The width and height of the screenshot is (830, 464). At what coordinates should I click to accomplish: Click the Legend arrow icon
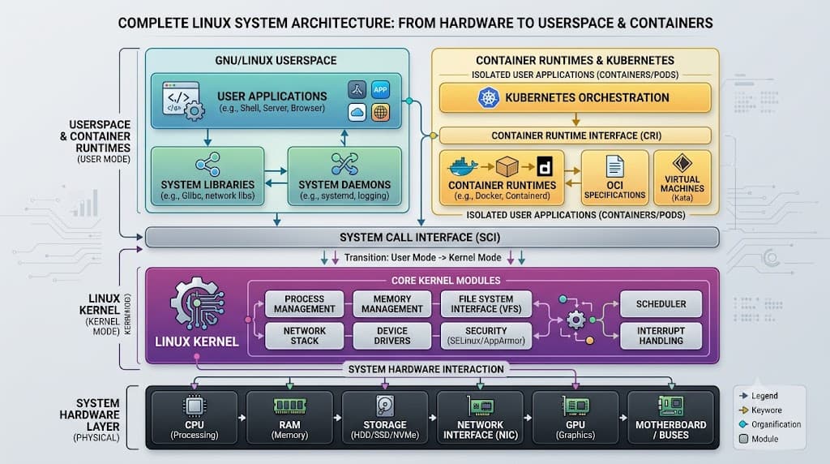tap(743, 396)
